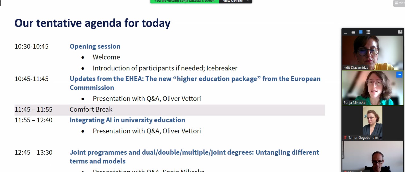
Task: Click the side-by-side mode icon in video panel
Action: [400, 32]
